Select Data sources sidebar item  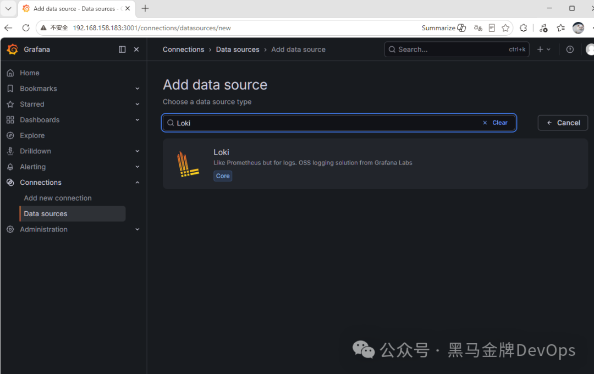[x=73, y=214]
